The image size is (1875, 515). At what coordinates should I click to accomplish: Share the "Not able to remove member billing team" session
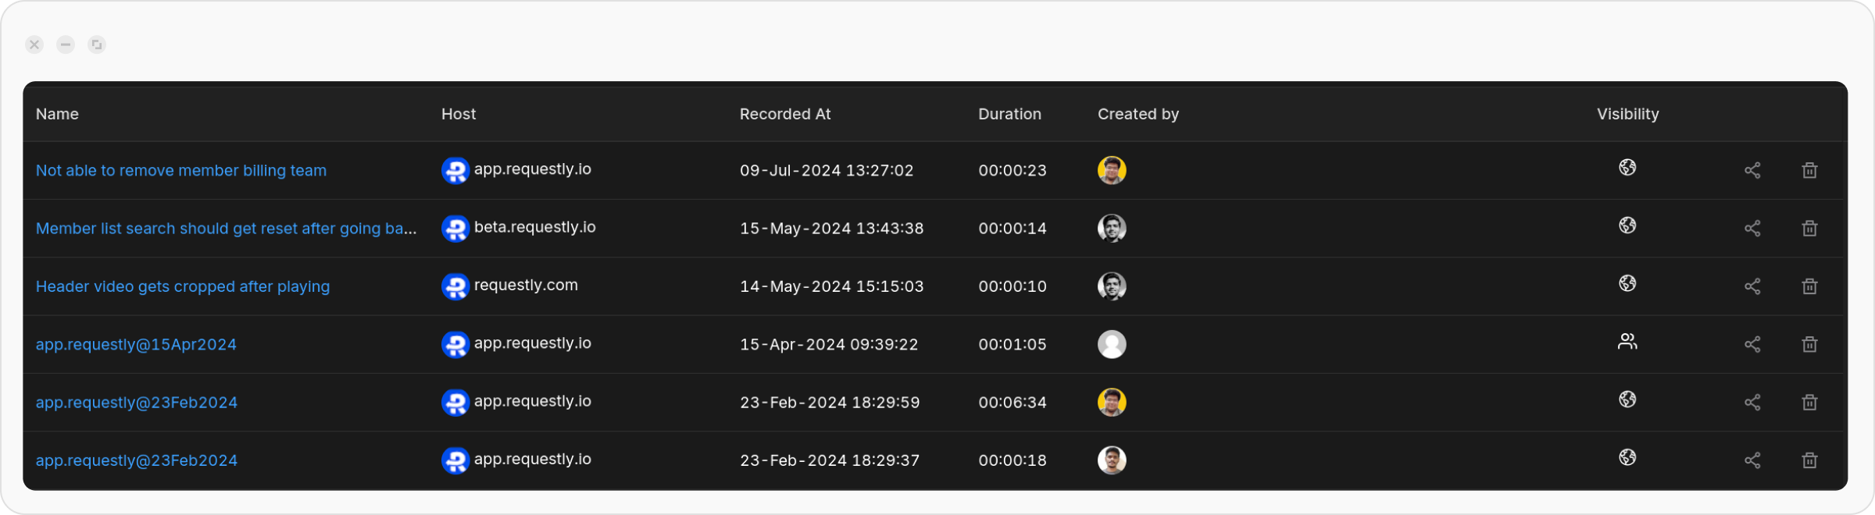(1752, 169)
